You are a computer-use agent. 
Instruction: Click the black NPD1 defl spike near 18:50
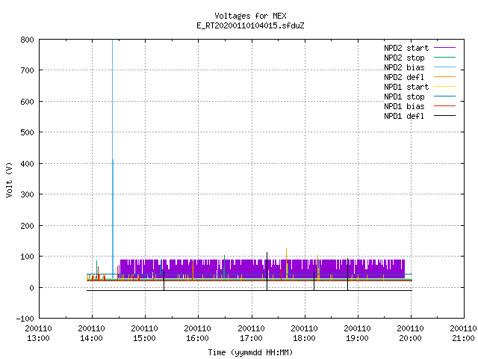pyautogui.click(x=347, y=274)
